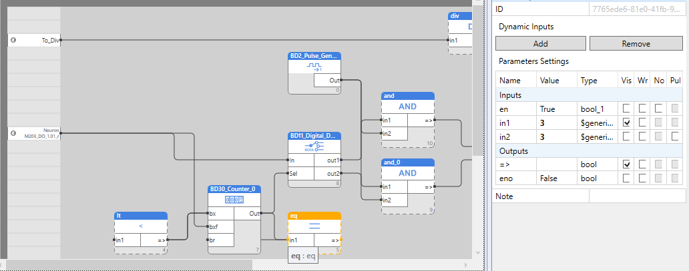Screen dimensions: 689x271
Task: Uncheck the Vis checkbox for => output
Action: (626, 164)
